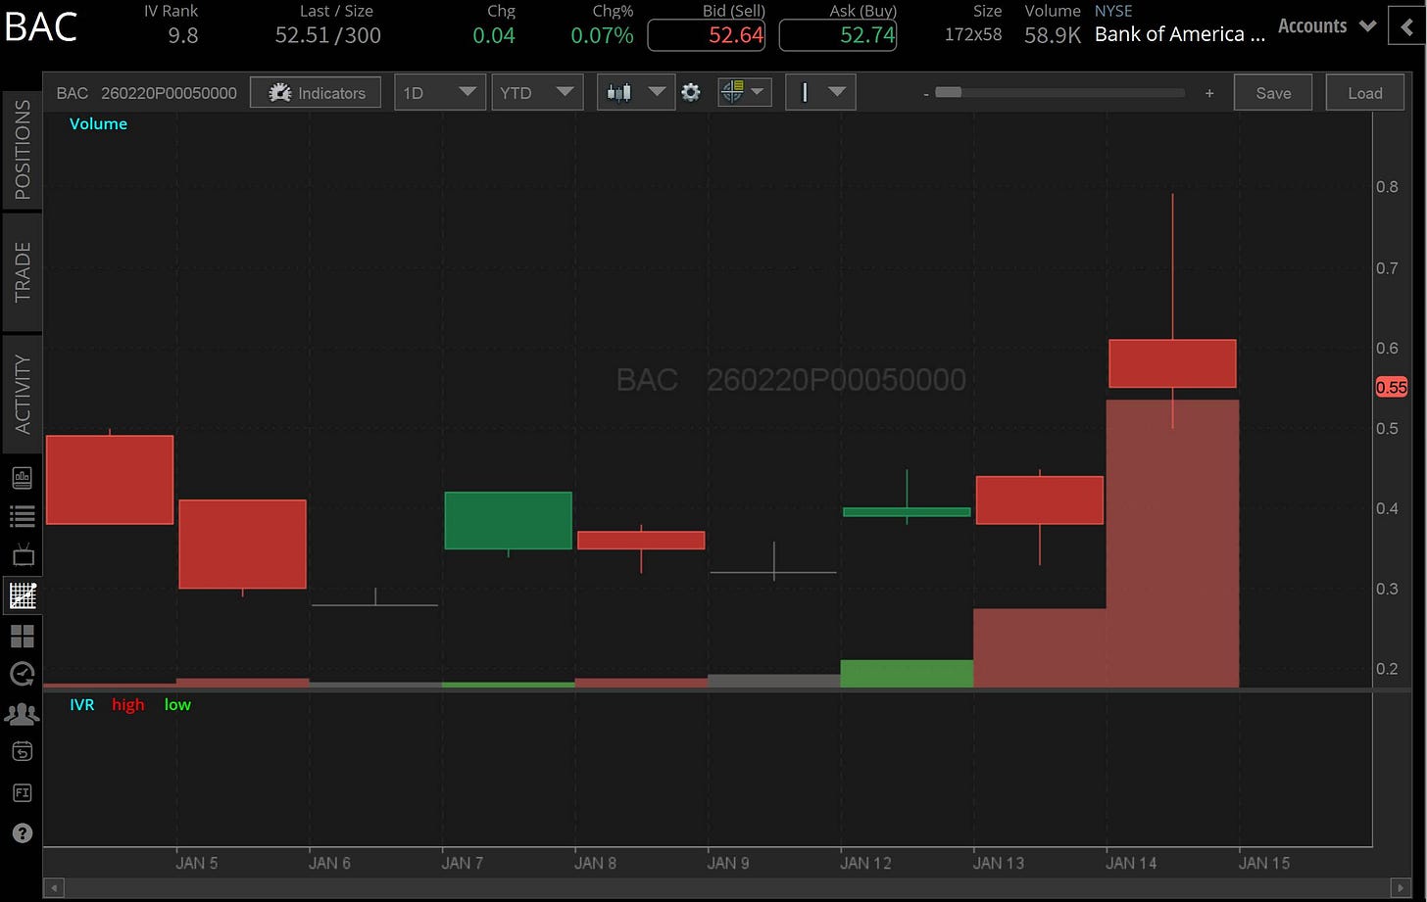This screenshot has height=902, width=1427.
Task: Click the 0.4 price axis label
Action: click(1387, 508)
